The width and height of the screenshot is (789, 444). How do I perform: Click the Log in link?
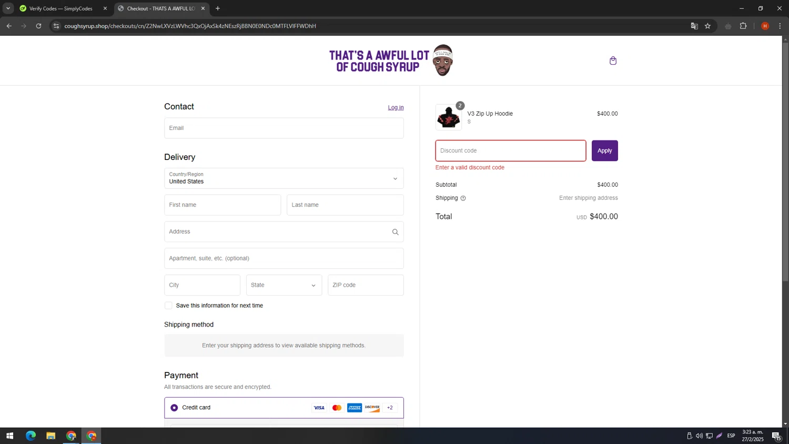(396, 107)
